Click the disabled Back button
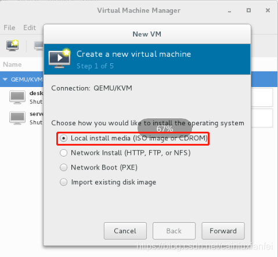Image resolution: width=278 pixels, height=257 pixels. (174, 231)
